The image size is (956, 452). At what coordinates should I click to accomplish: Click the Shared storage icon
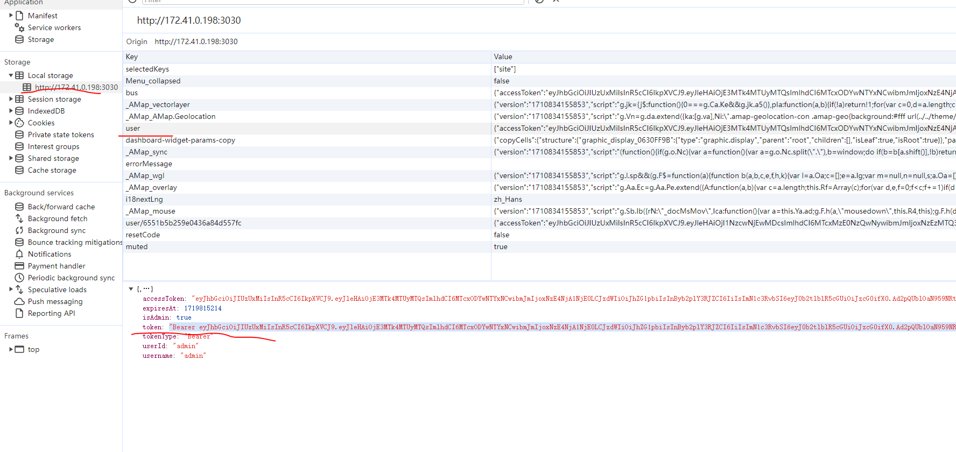tap(19, 158)
